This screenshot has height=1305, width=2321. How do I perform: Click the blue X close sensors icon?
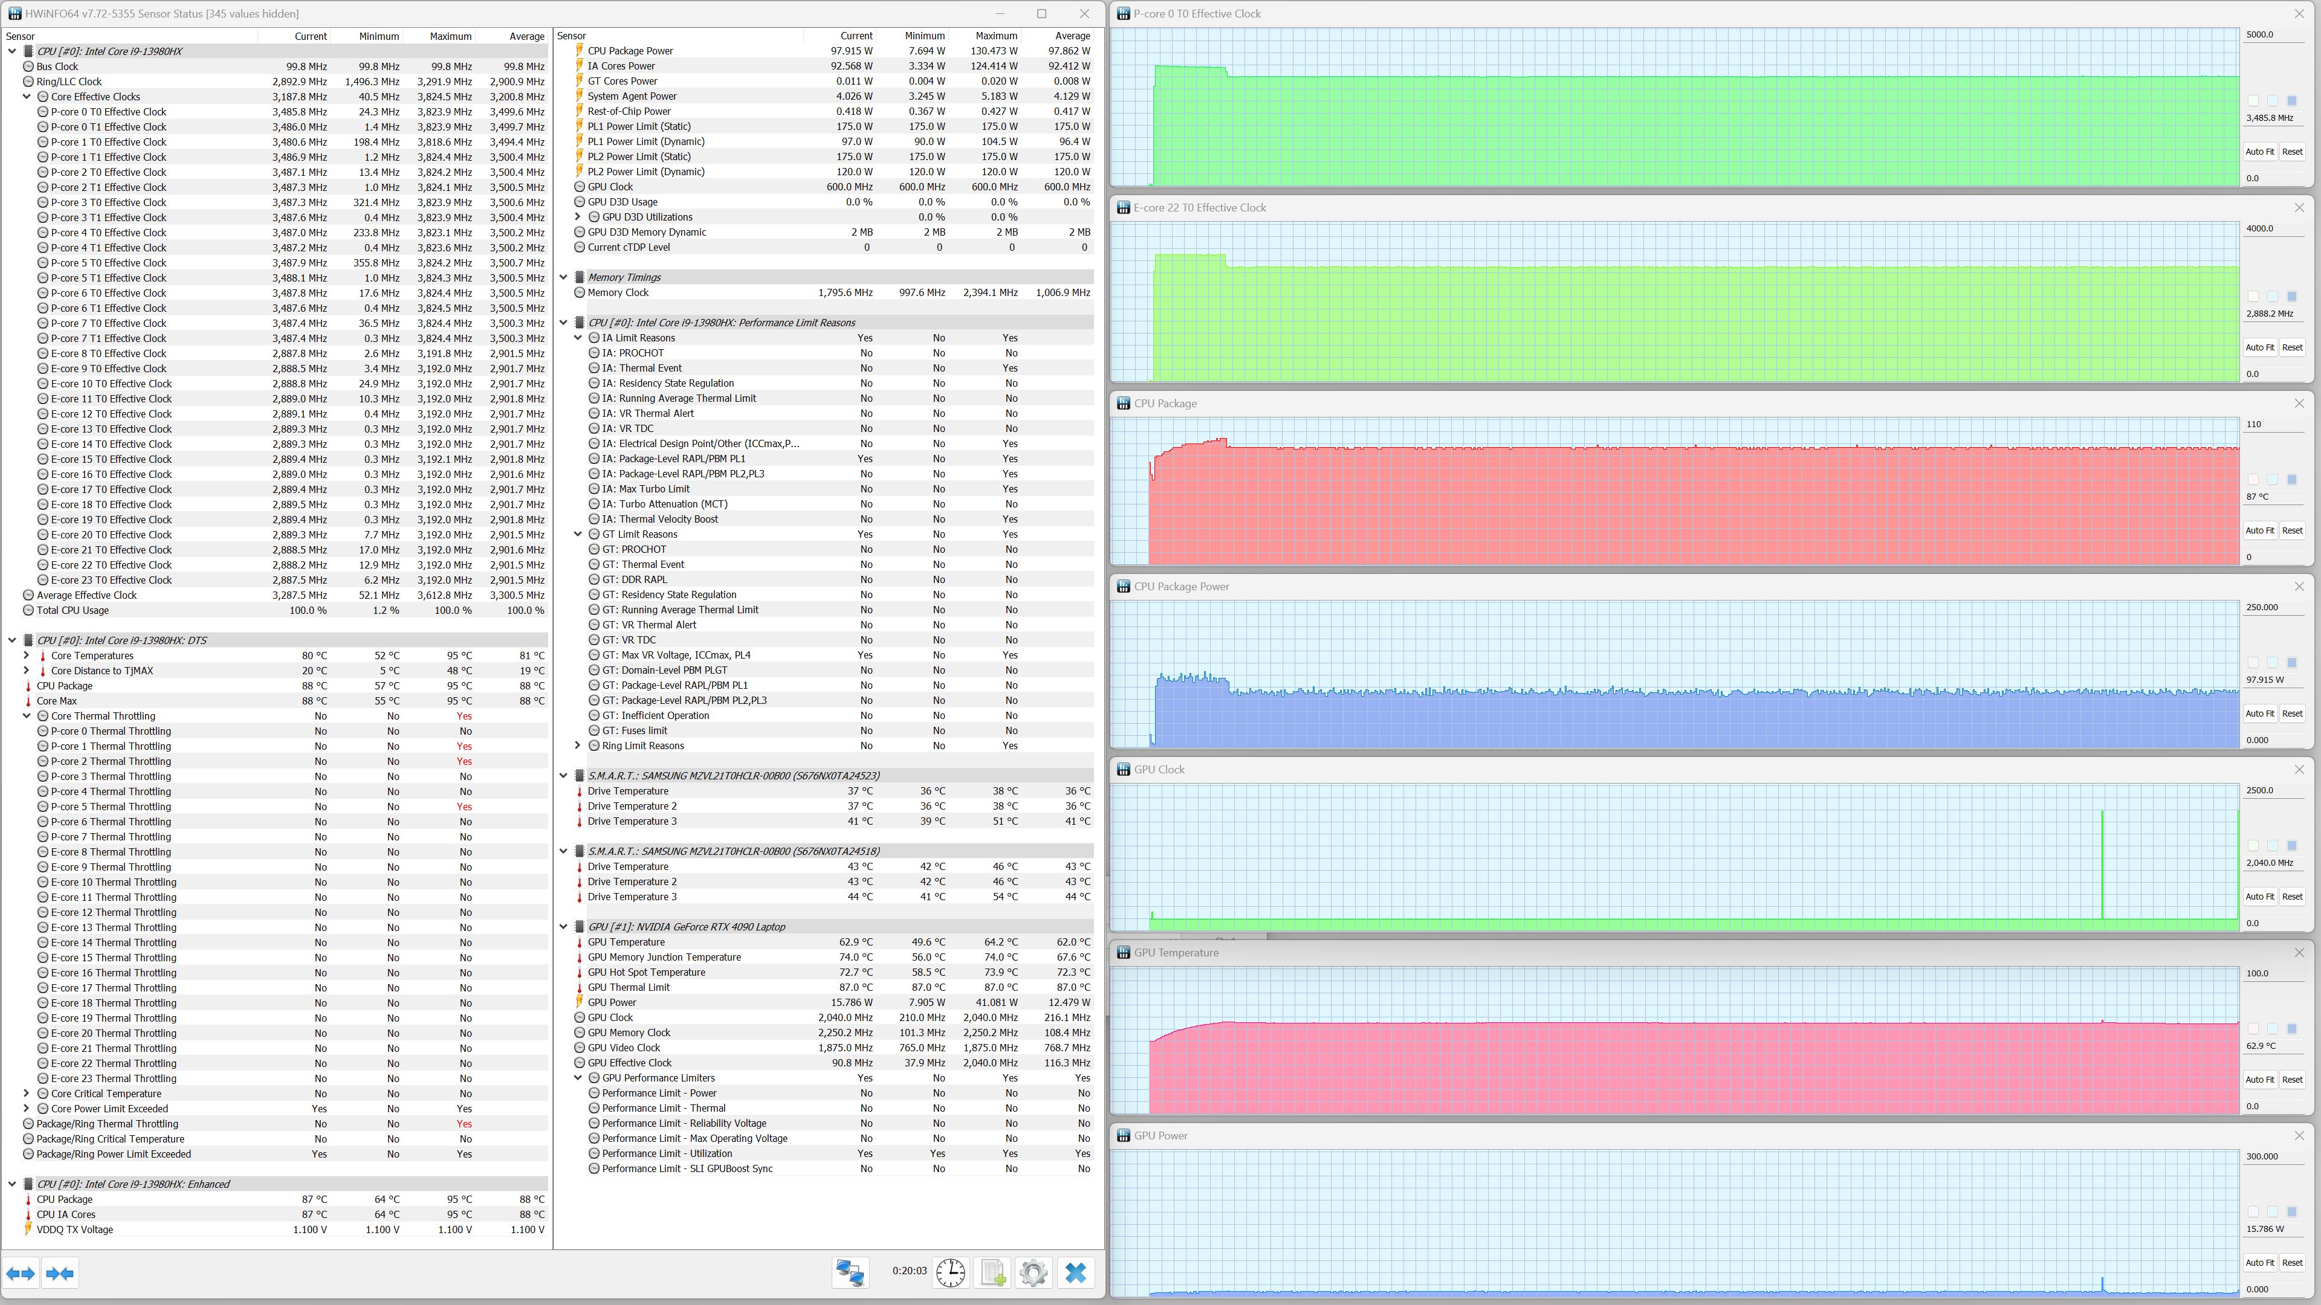[1076, 1272]
